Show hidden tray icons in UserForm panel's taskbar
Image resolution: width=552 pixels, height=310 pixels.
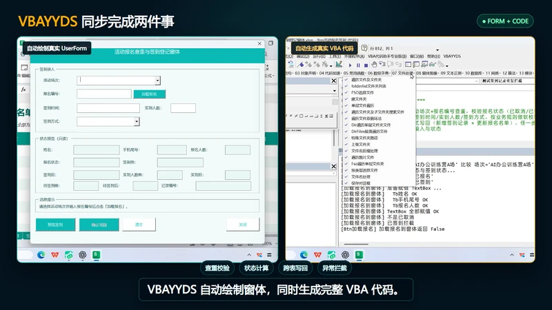[249, 255]
